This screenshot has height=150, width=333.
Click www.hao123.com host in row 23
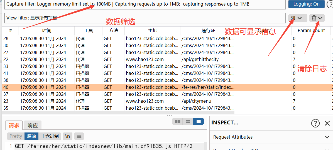pos(145,101)
